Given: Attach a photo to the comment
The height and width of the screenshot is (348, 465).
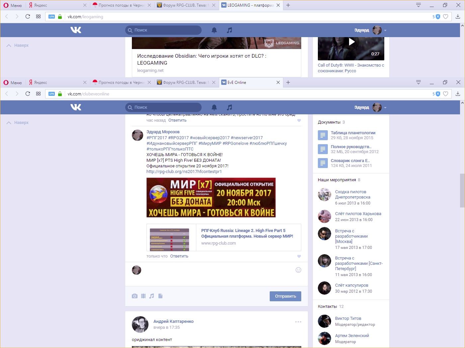Looking at the screenshot, I should pos(135,296).
